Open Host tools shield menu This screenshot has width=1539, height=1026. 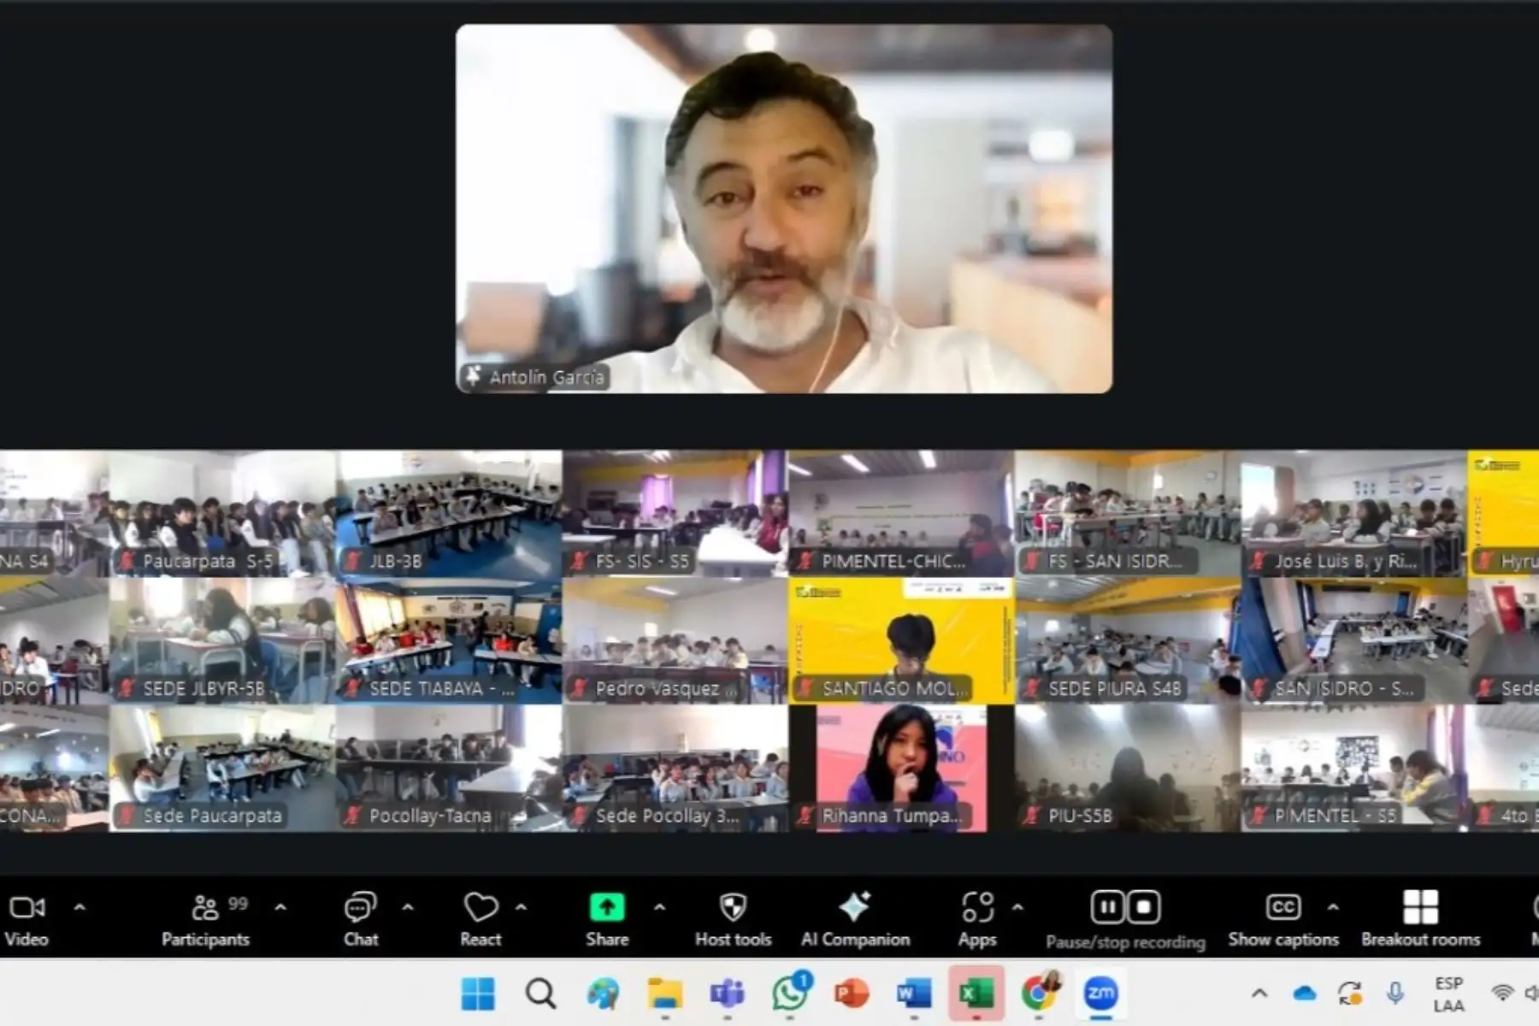pos(733,919)
